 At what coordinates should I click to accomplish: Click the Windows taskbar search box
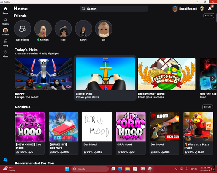click(90, 169)
